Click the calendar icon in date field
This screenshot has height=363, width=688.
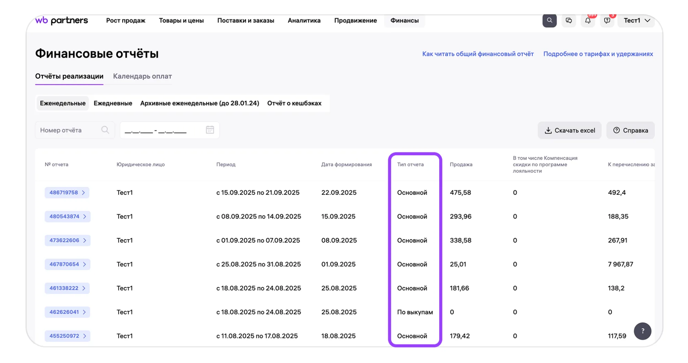click(210, 130)
